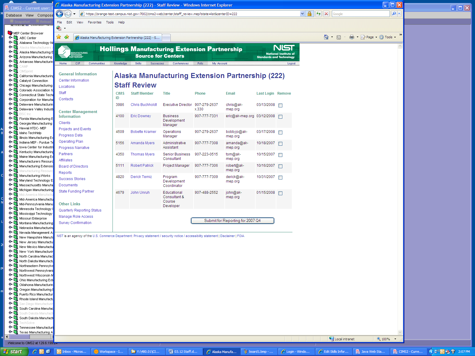Switch to board1.bmp taskbar window

pos(259,352)
